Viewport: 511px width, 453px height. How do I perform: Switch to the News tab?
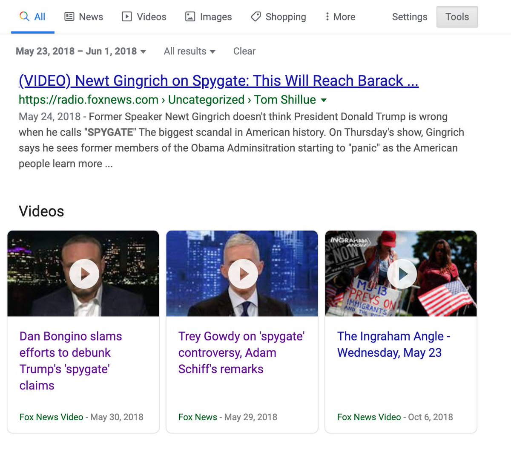tap(83, 17)
